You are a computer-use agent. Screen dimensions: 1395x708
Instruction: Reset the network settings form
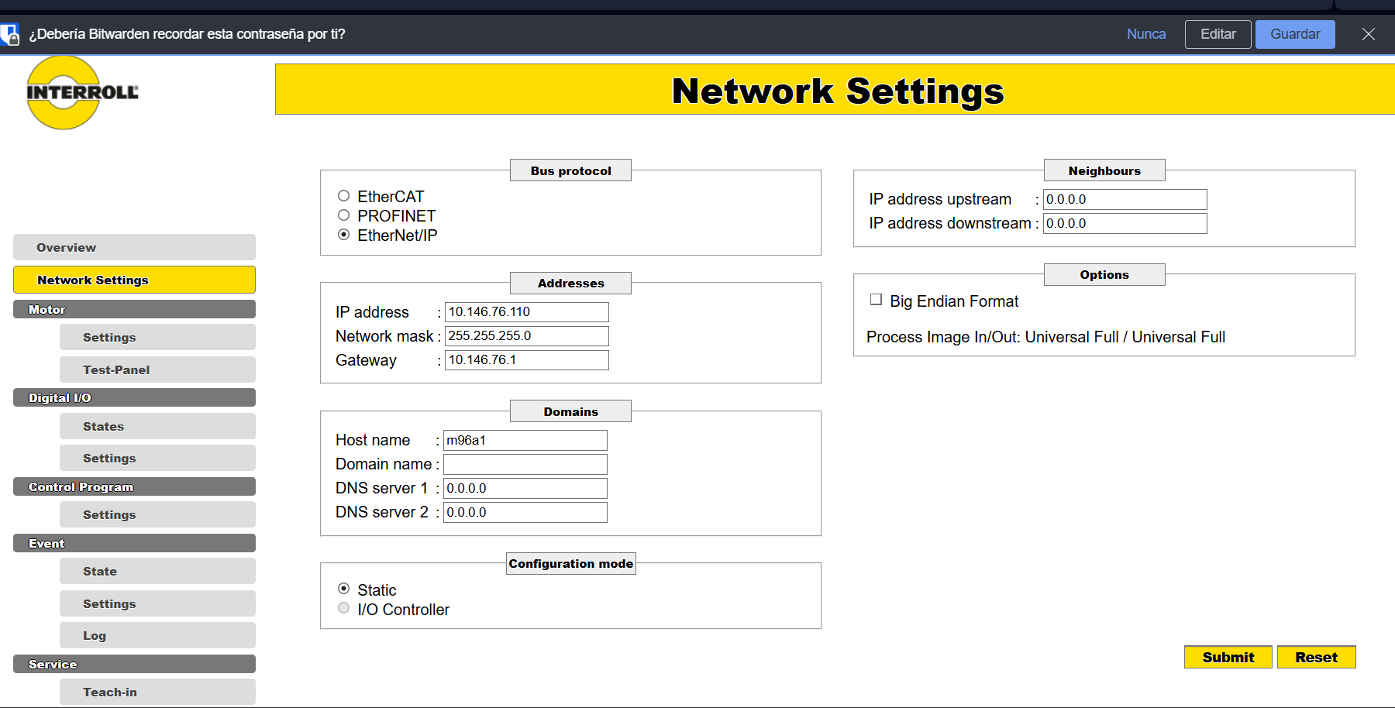point(1316,657)
